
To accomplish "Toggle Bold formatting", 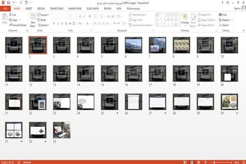I will [x=54, y=23].
